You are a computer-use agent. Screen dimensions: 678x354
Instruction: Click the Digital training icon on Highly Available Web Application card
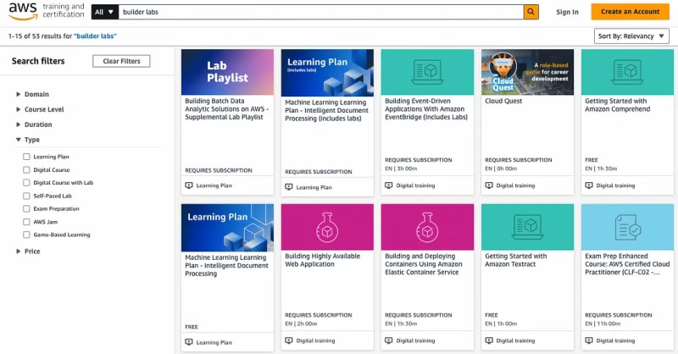pyautogui.click(x=289, y=340)
